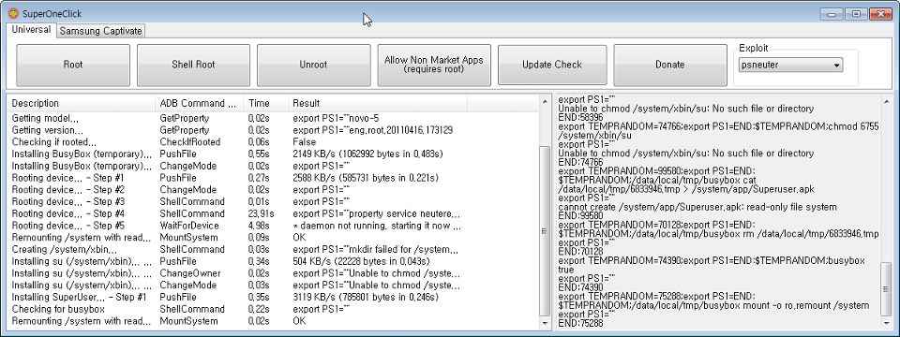Click result '3119 KB/s (785801 bytes in 0,246s)'
Viewport: 900px width, 337px height.
click(366, 297)
